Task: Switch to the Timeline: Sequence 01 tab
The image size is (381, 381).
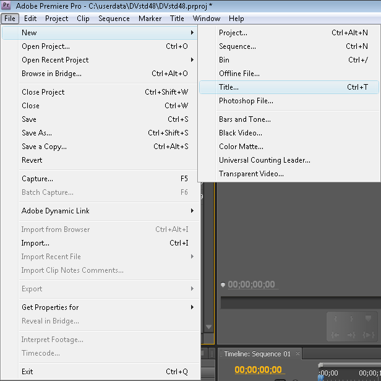Action: (257, 354)
